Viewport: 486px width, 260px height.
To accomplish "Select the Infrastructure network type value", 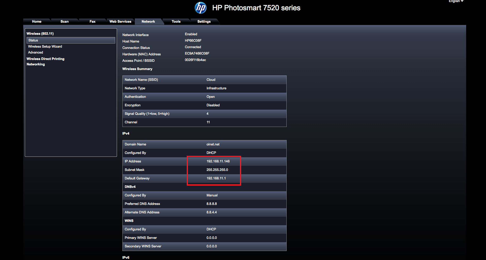I will (216, 88).
